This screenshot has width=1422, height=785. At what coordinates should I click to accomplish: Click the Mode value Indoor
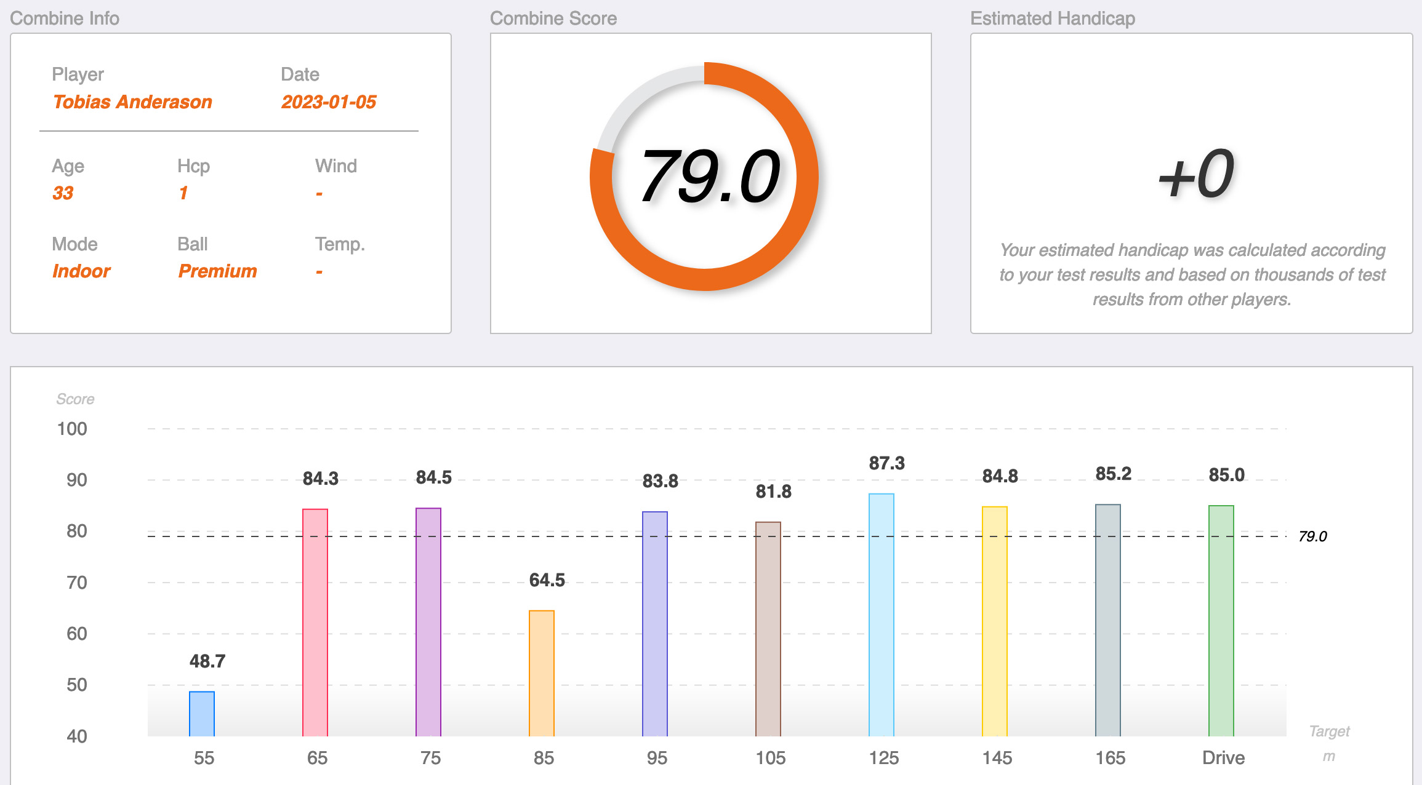[81, 271]
